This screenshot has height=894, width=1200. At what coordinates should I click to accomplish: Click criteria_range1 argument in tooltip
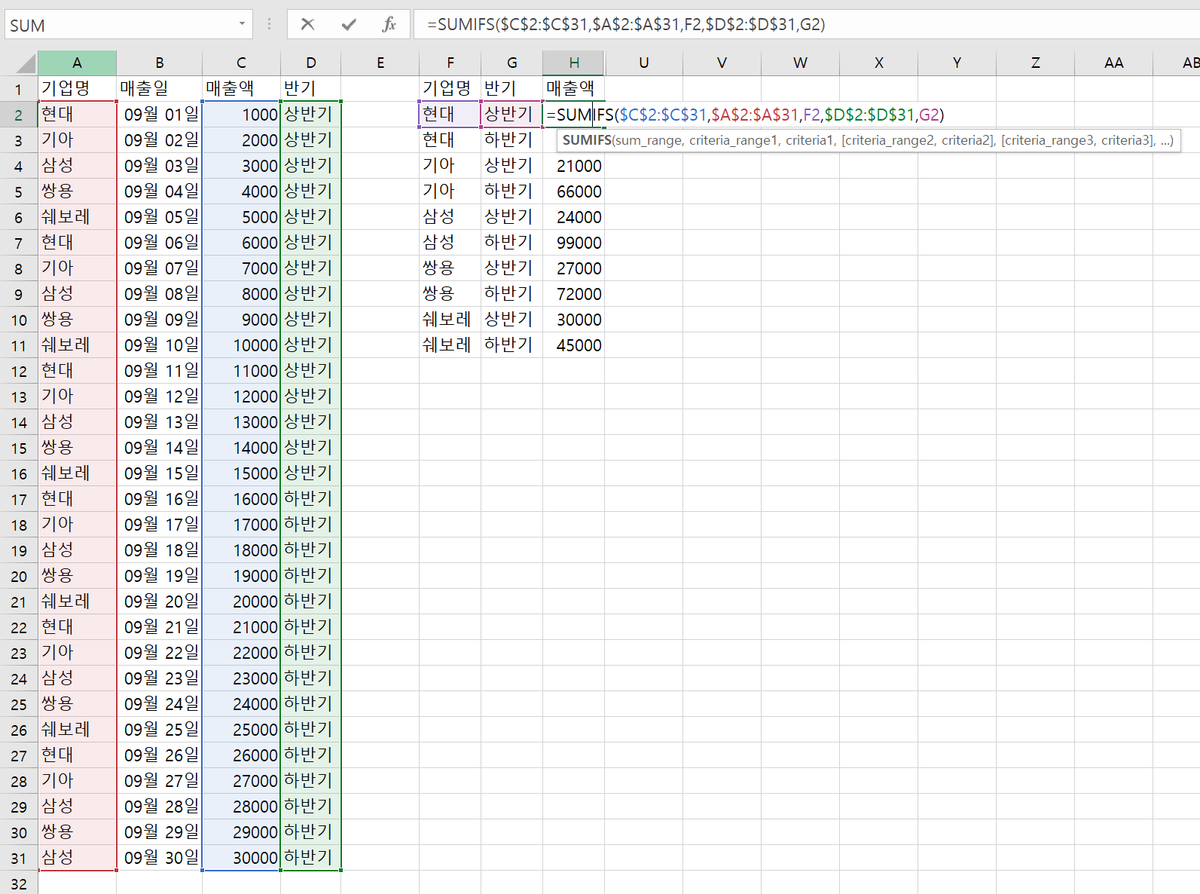coord(733,140)
